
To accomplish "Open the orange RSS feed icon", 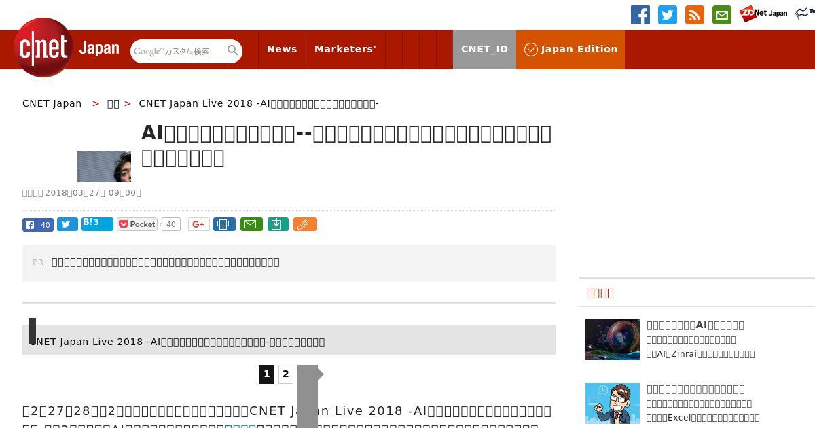I will [695, 15].
